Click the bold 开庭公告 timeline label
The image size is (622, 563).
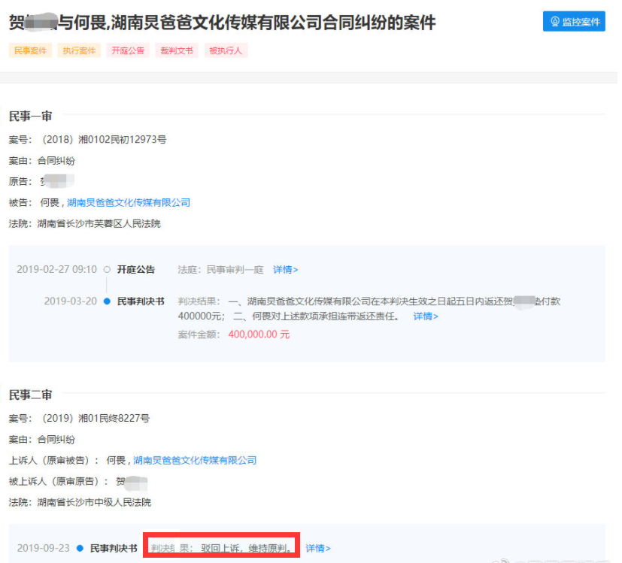tap(135, 270)
